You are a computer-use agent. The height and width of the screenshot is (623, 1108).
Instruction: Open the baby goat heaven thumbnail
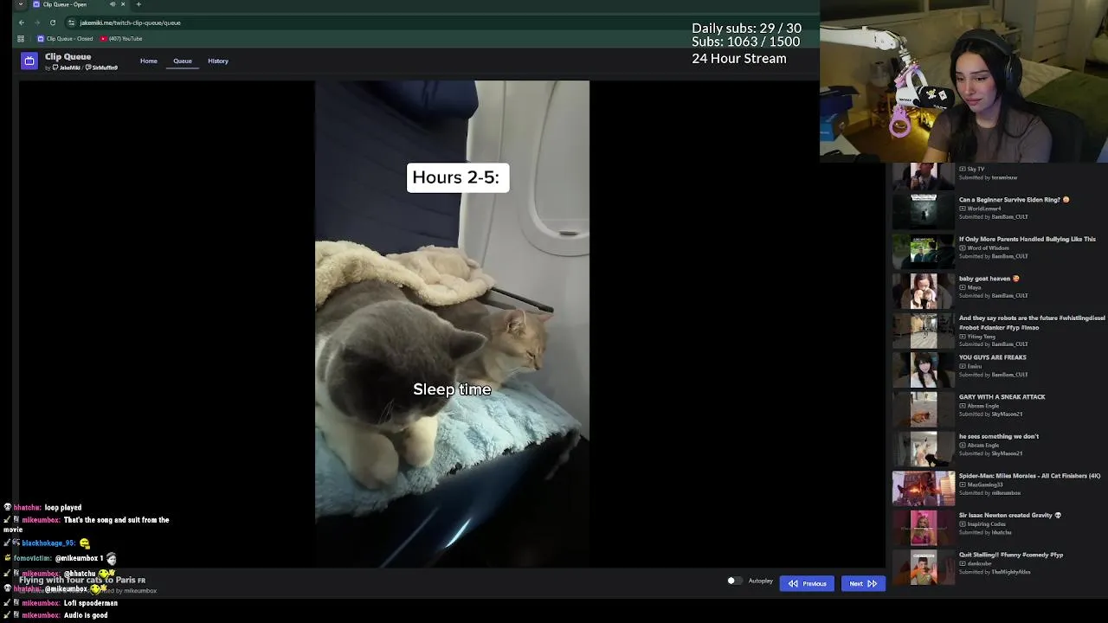click(x=924, y=289)
